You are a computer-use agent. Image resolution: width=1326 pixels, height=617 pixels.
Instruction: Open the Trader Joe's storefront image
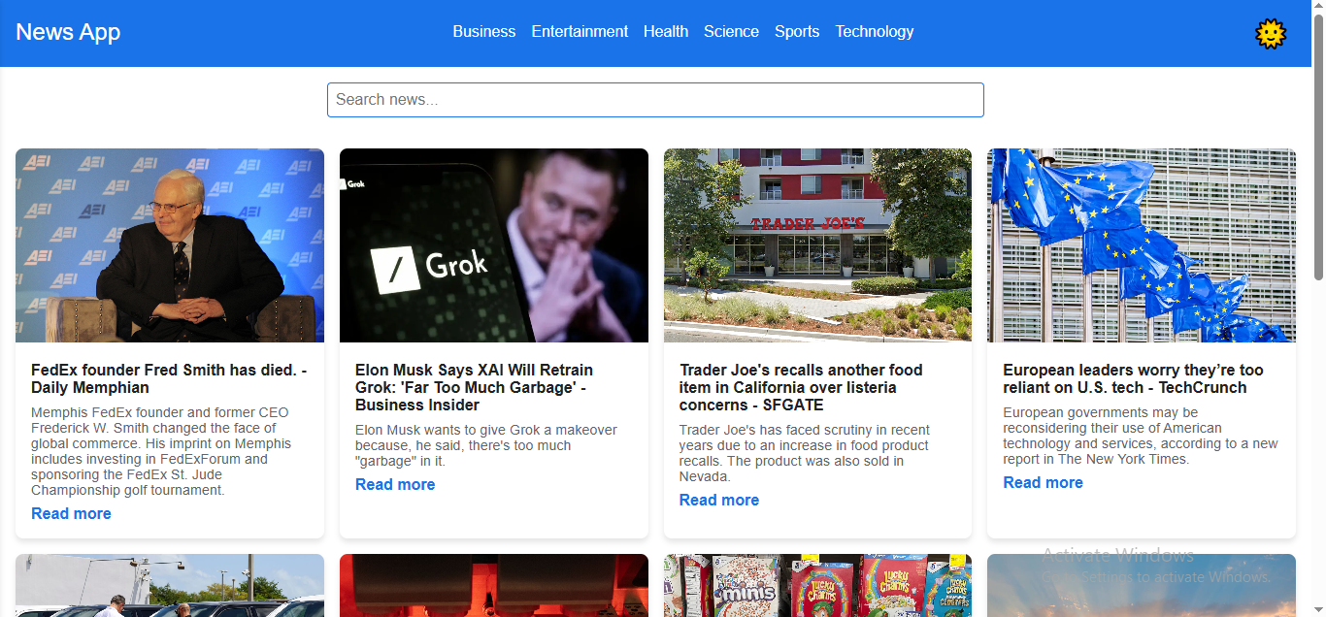[x=817, y=245]
